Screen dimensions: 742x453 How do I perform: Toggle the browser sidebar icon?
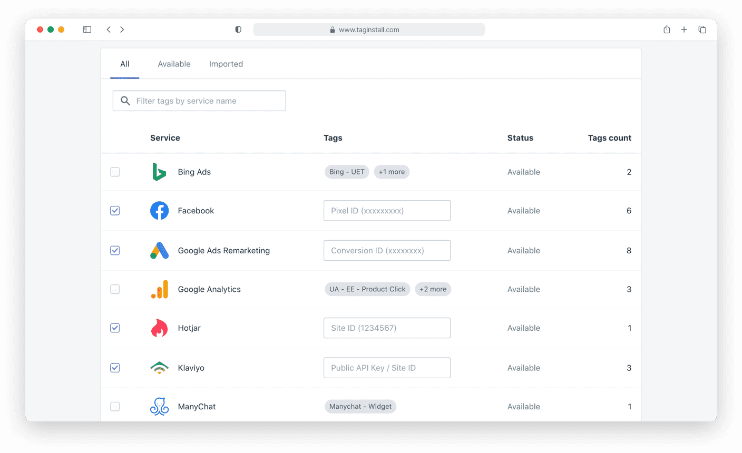point(87,29)
